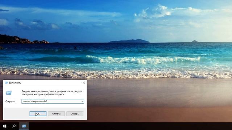Click the Run icon inside dialog
This screenshot has height=130, width=232.
[x=9, y=93]
